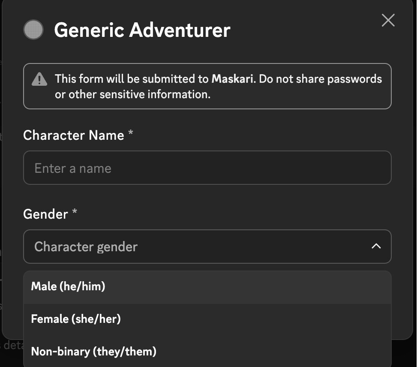
Task: Click the "Generic Adventurer" title text
Action: point(142,30)
